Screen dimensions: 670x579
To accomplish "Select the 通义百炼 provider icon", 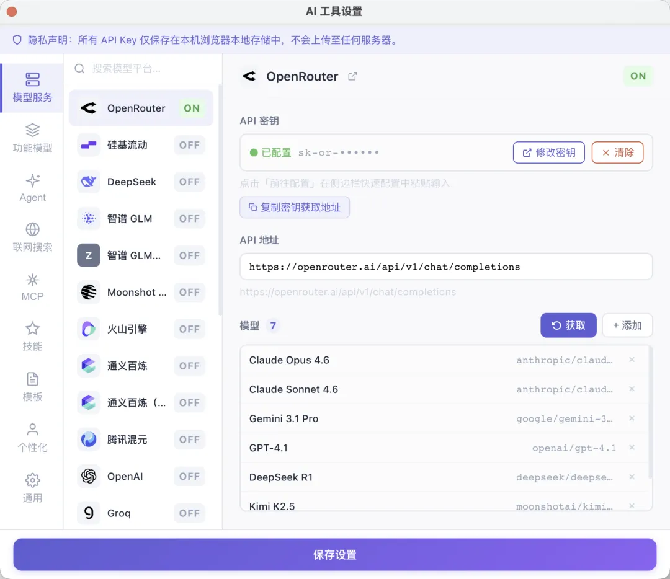I will pos(89,366).
